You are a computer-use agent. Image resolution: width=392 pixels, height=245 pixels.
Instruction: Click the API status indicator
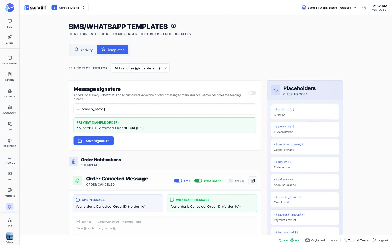click(x=283, y=240)
